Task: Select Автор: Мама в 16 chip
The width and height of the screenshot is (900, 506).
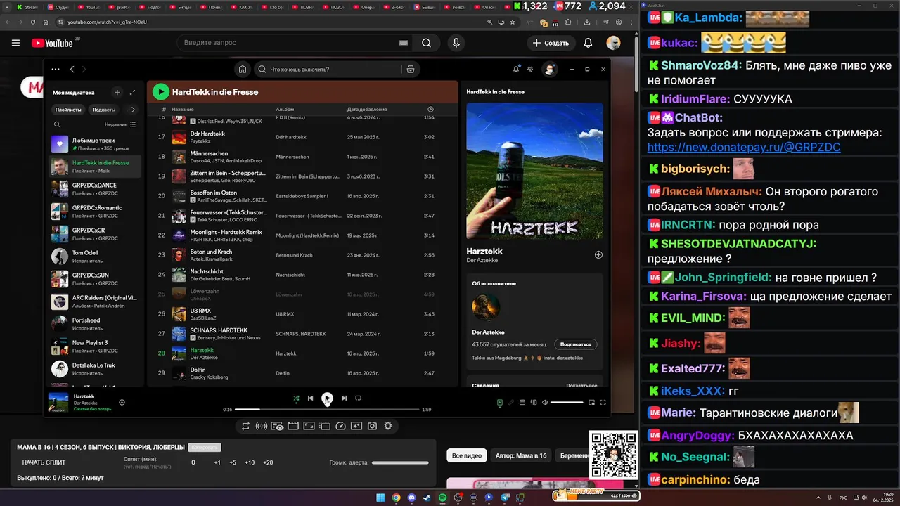Action: (x=521, y=455)
